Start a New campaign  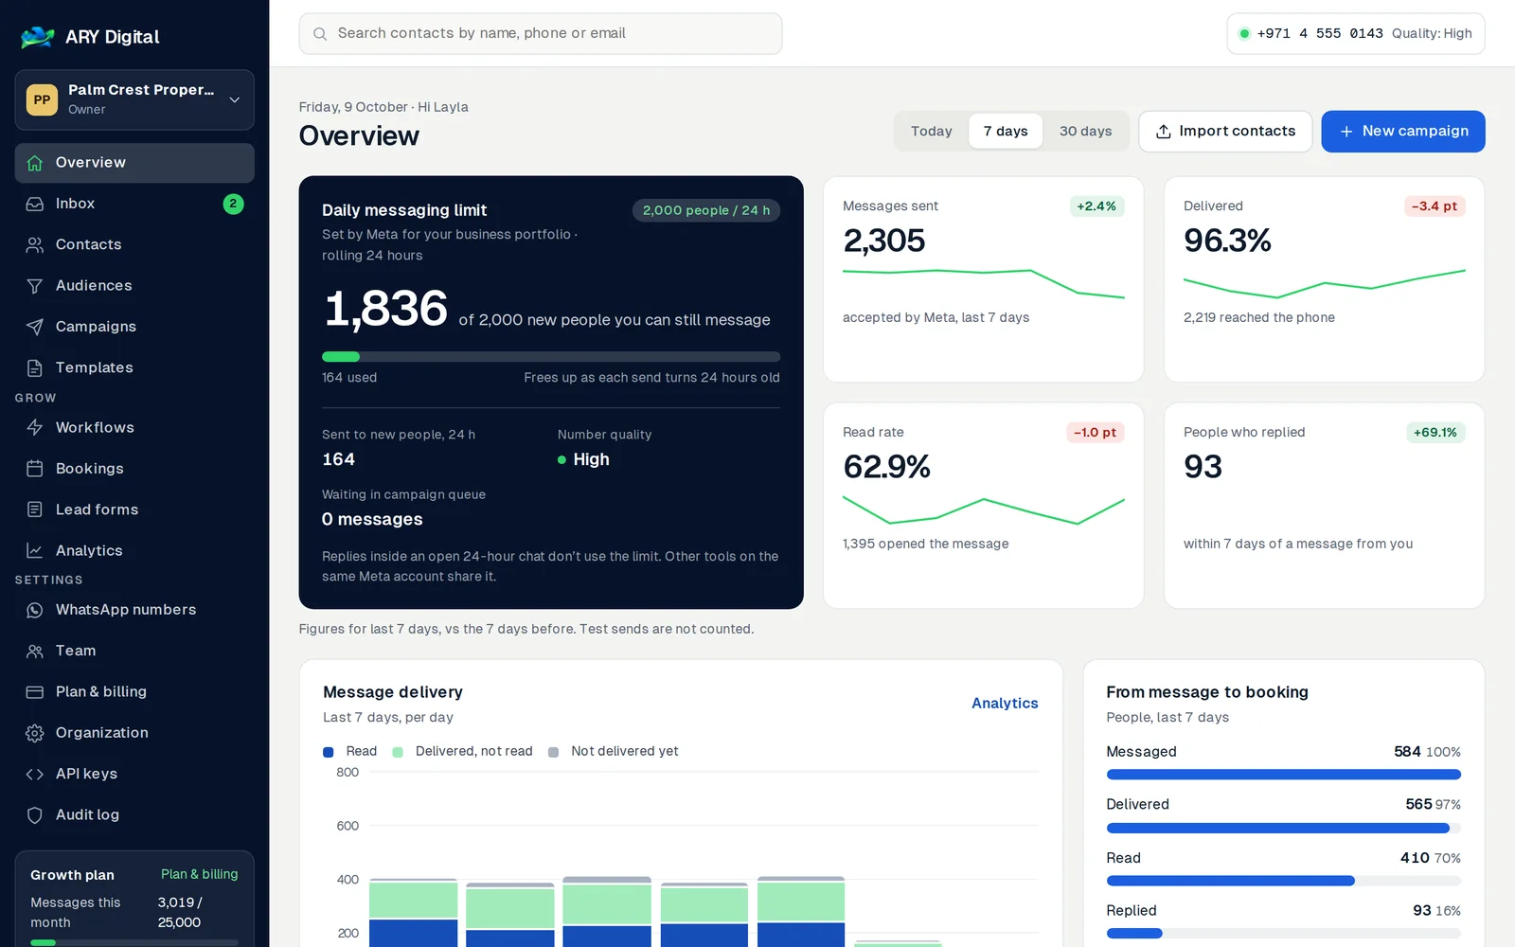pos(1403,132)
